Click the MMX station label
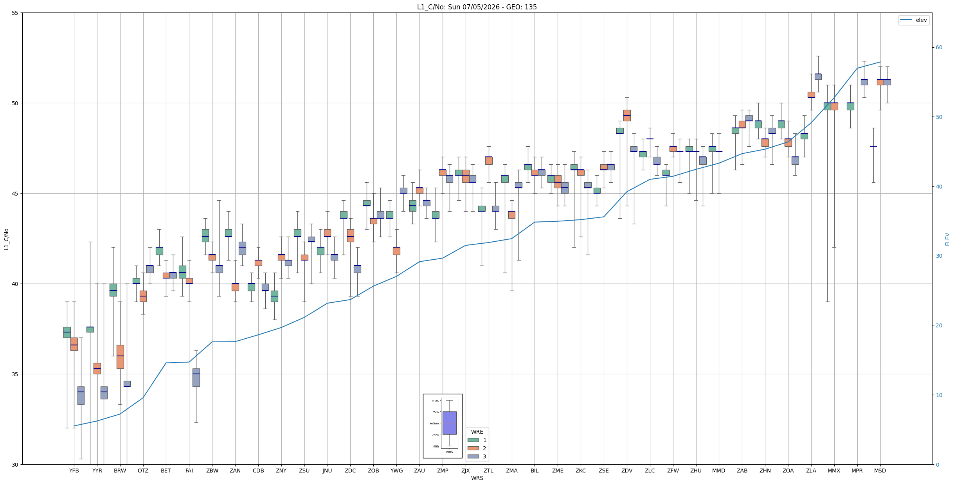The height and width of the screenshot is (485, 954). (834, 471)
